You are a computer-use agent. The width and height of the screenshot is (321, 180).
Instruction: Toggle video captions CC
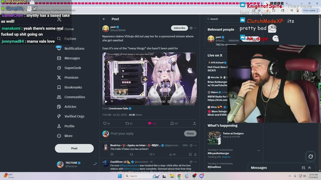[x=169, y=102]
